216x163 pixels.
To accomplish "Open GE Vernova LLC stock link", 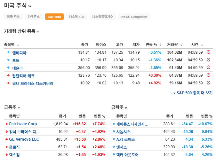I will click(24, 139).
